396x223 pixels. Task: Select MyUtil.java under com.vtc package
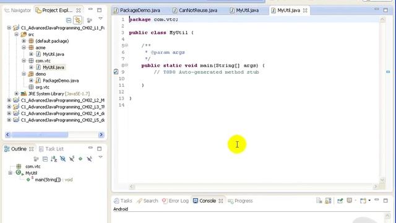(x=53, y=68)
